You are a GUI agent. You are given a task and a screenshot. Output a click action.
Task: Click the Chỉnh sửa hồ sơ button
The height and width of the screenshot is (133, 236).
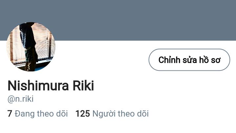click(x=189, y=60)
